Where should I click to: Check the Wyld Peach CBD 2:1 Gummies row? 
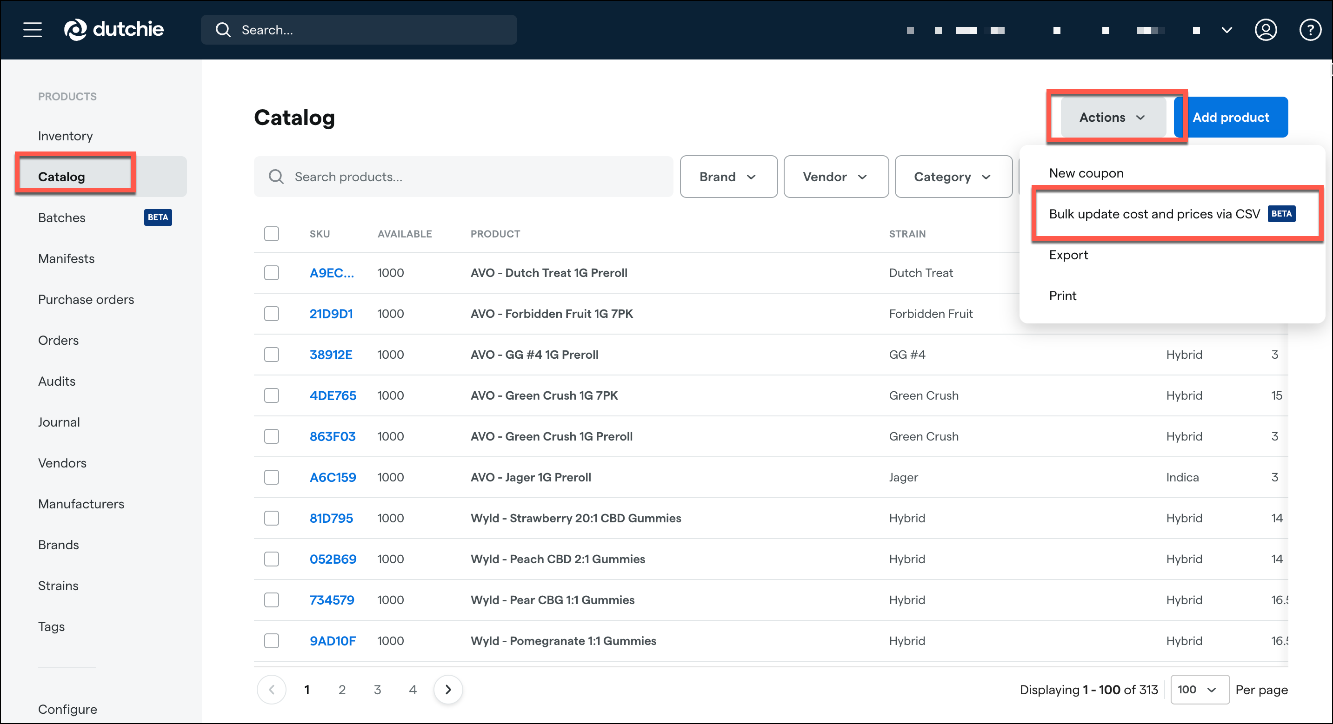point(271,559)
